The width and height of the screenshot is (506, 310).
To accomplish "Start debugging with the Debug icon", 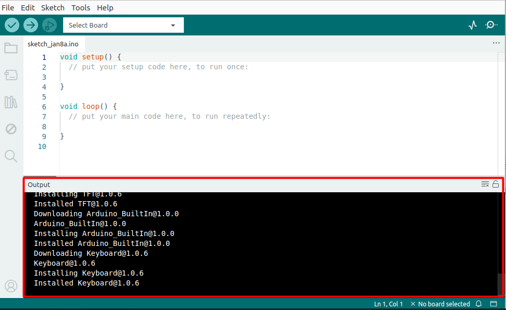I will [50, 25].
